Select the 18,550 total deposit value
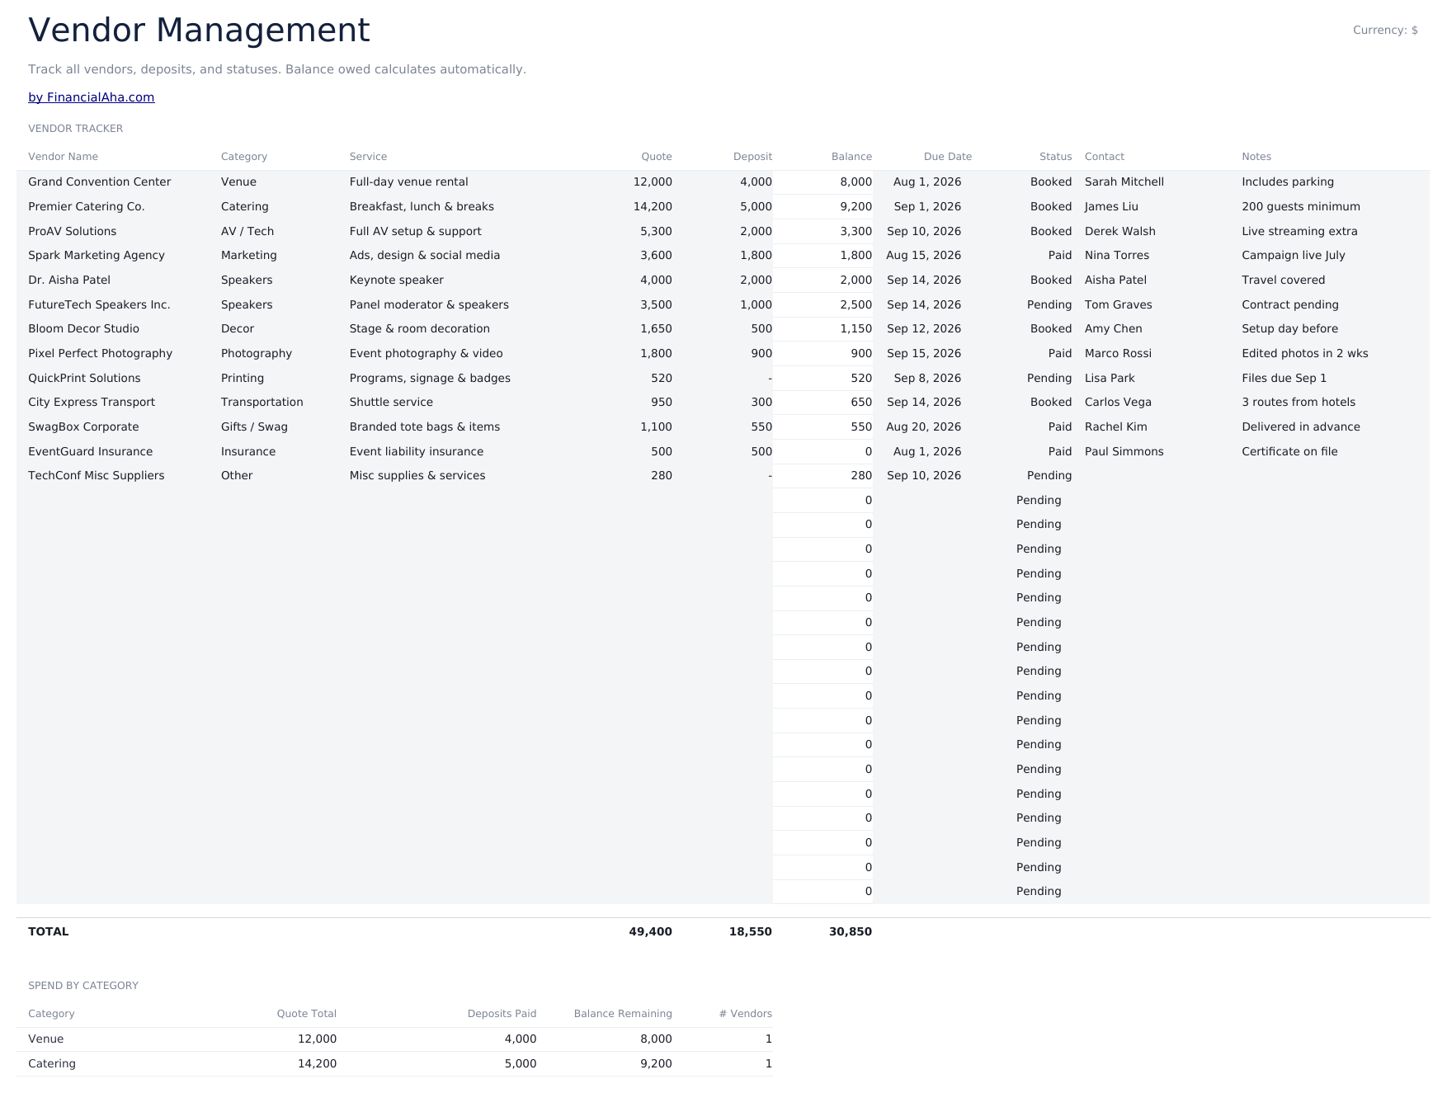Viewport: 1447px width, 1093px height. point(751,932)
